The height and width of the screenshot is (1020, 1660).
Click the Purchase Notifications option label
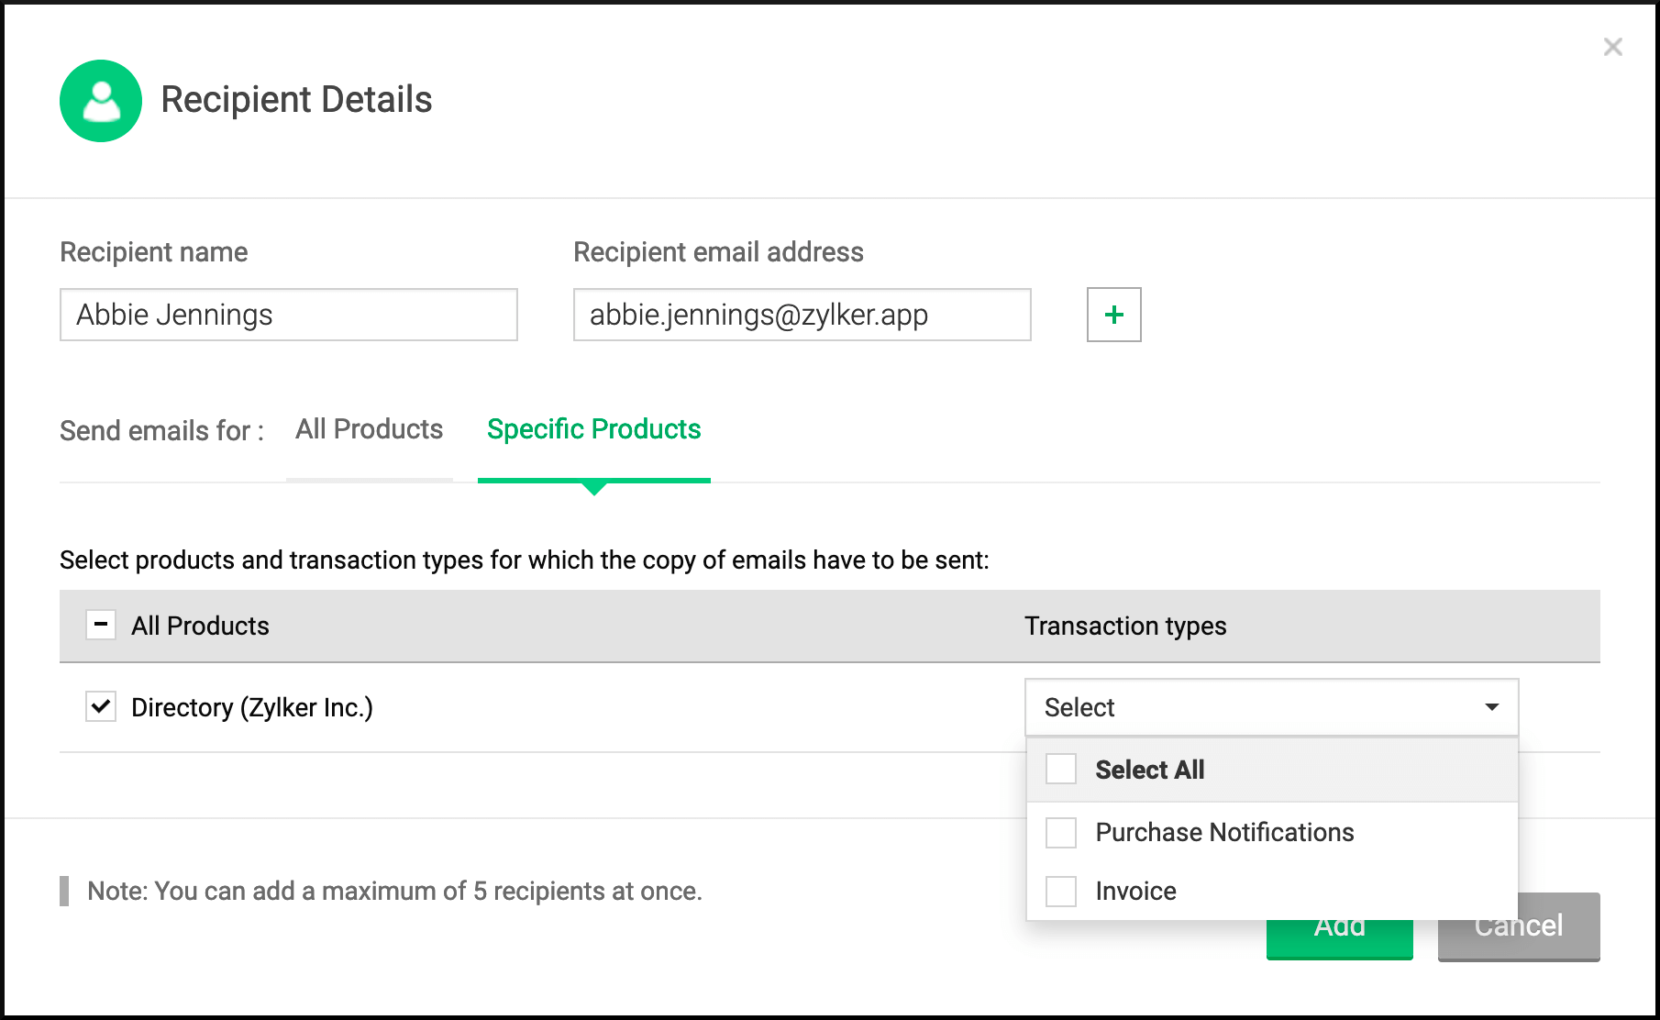(1224, 832)
